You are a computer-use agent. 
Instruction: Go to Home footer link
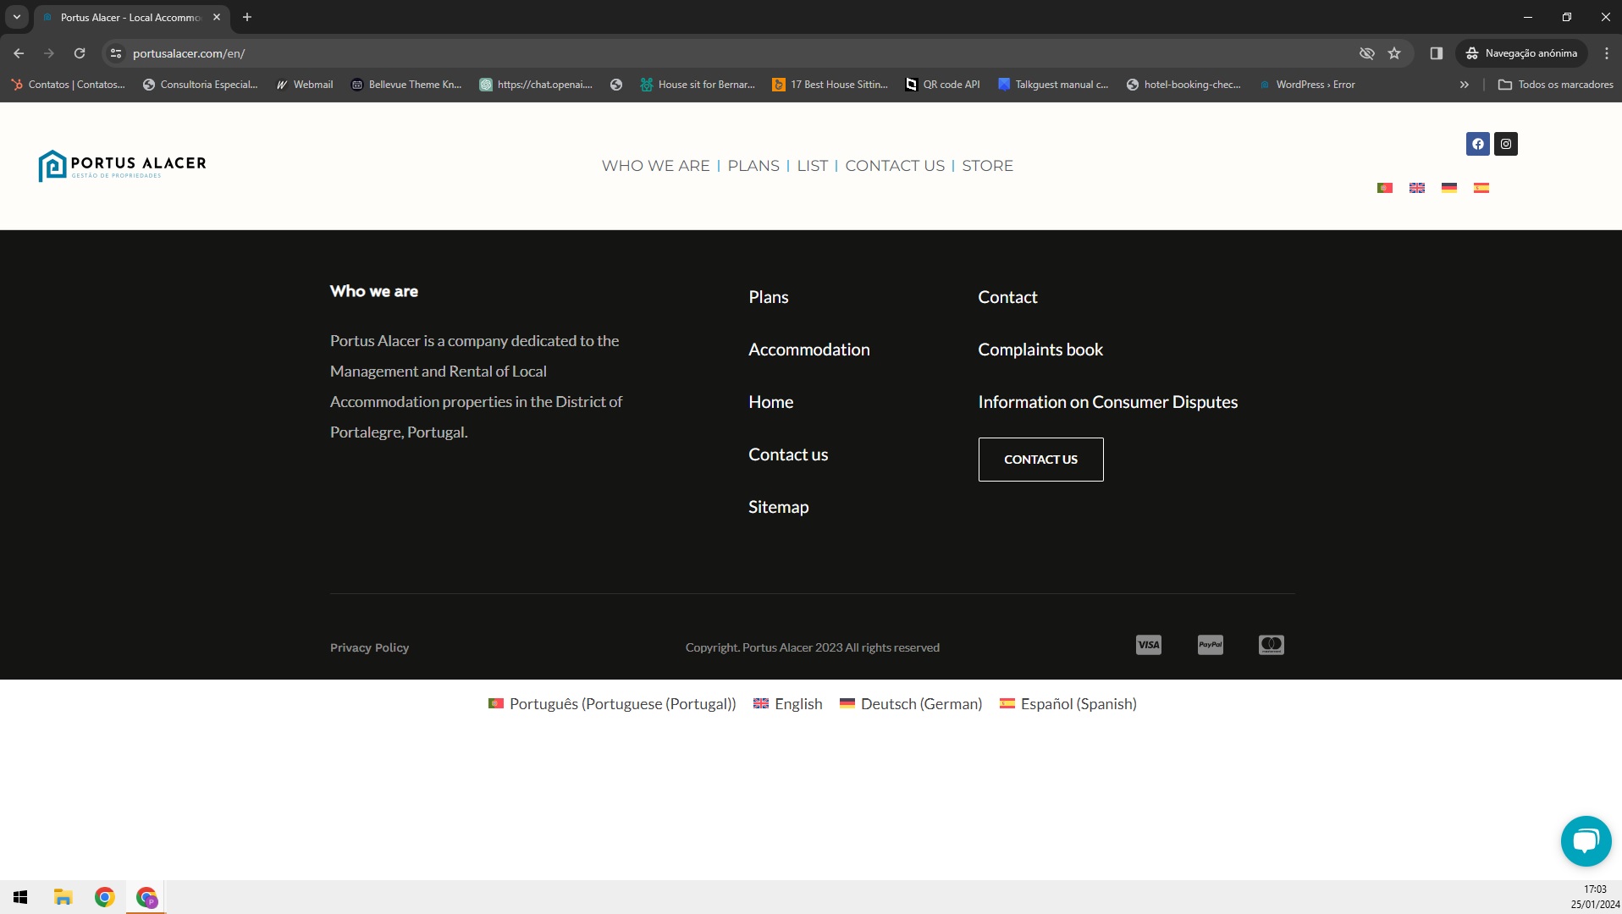tap(770, 402)
